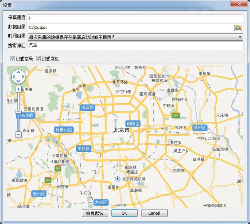
Task: Click the 永定镇 map label
Action: [28, 131]
